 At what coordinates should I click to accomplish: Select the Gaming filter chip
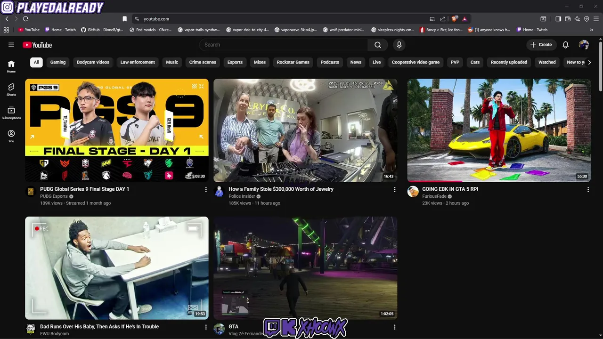(x=58, y=62)
